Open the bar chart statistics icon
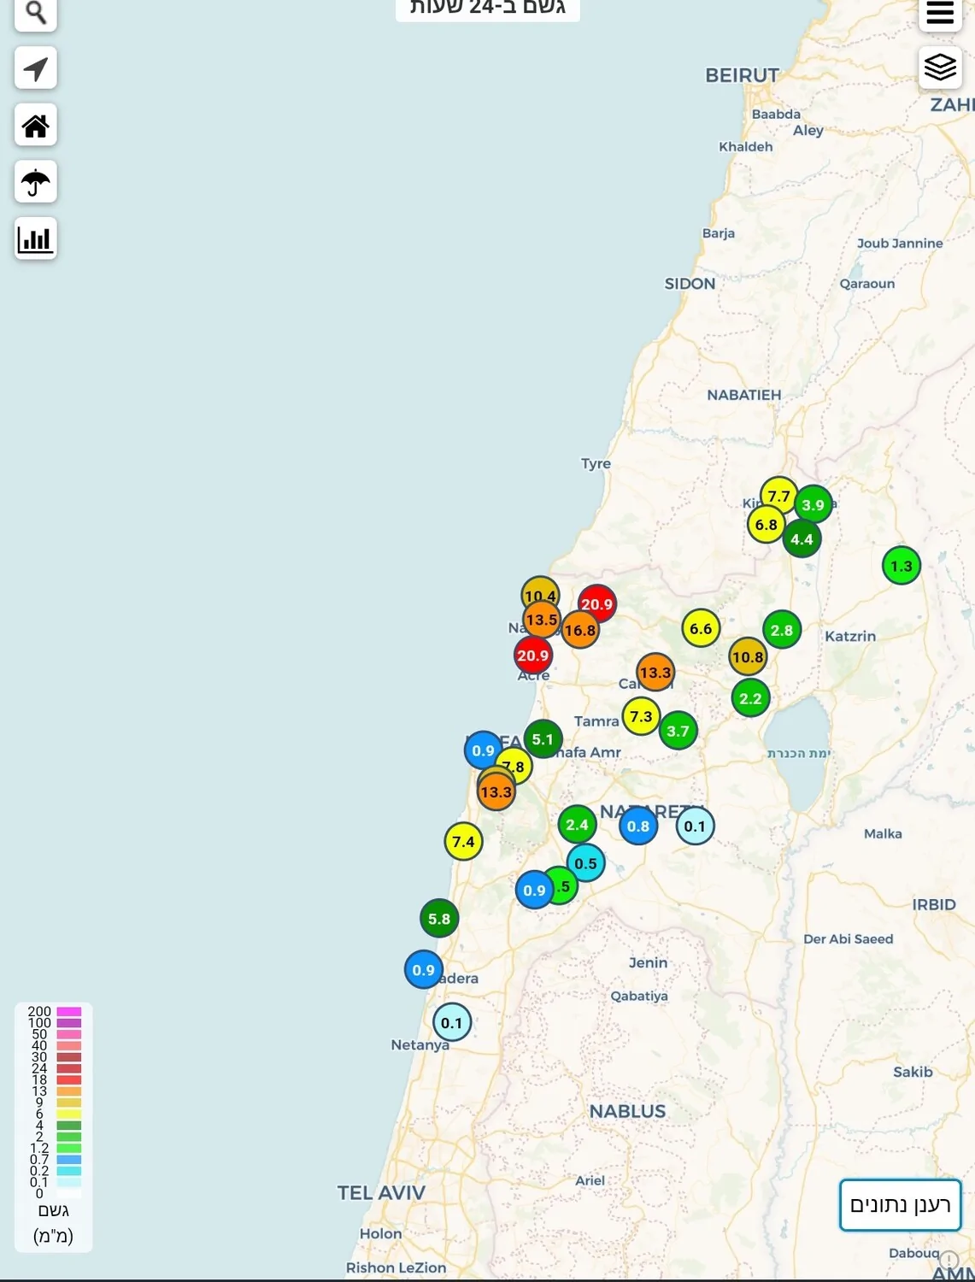 click(x=36, y=238)
